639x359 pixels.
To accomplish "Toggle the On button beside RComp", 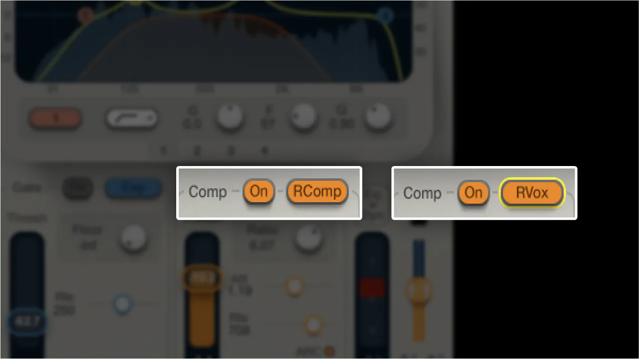I will click(x=259, y=191).
